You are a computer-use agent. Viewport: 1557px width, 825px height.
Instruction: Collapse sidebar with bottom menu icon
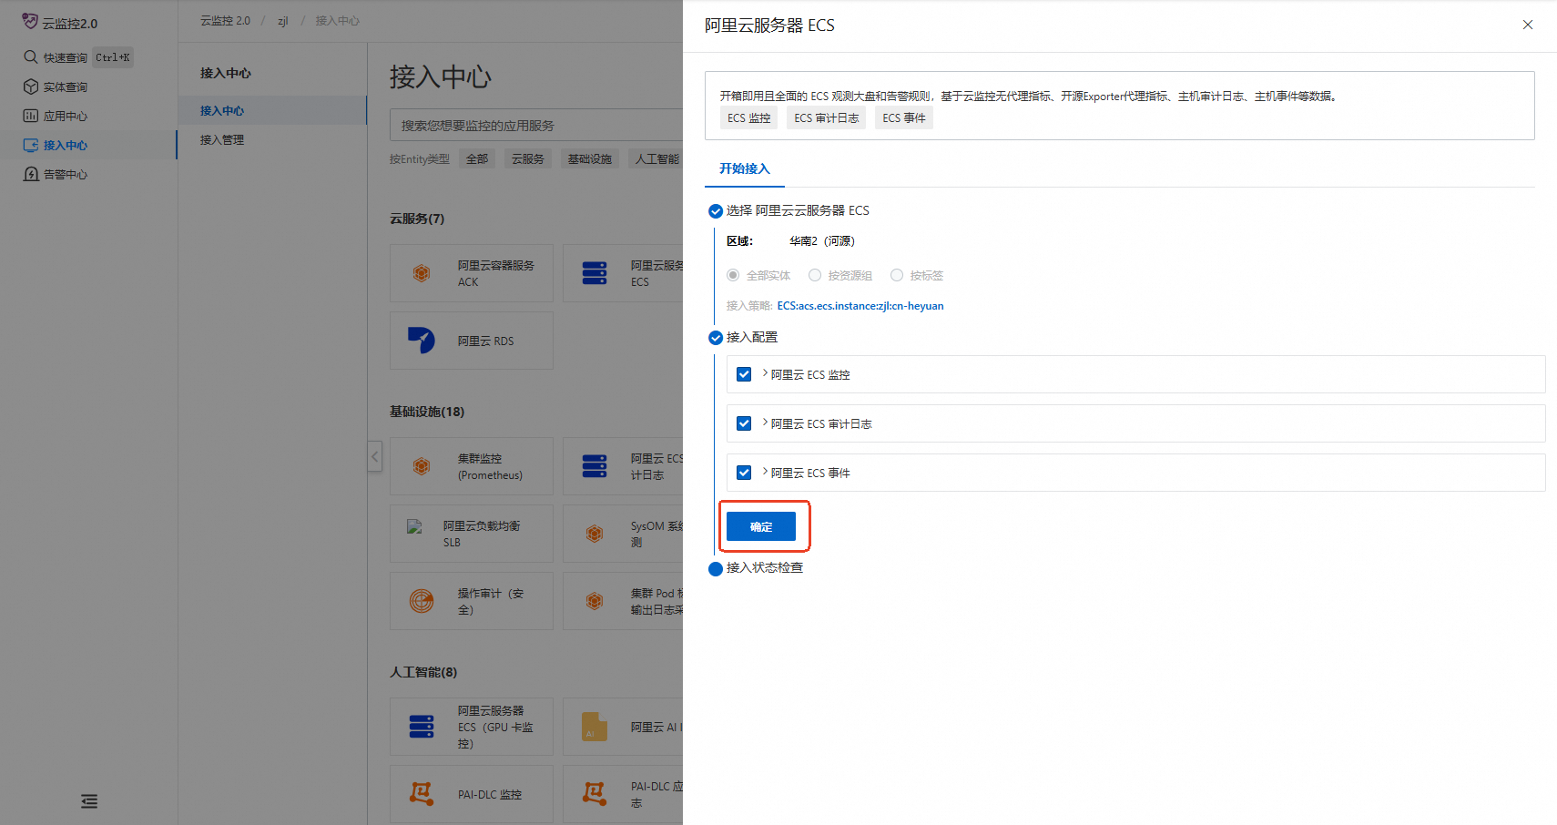[89, 801]
